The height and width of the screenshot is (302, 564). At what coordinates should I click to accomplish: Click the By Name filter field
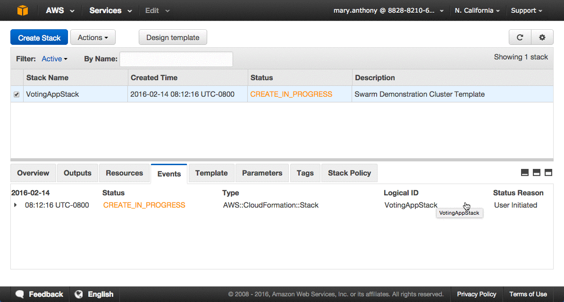176,59
